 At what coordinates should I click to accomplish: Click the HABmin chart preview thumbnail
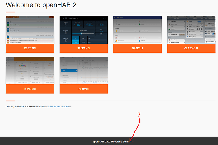pos(84,70)
